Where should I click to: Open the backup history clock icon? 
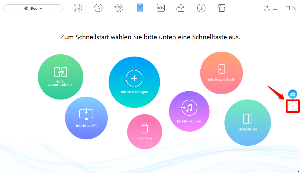pyautogui.click(x=98, y=8)
